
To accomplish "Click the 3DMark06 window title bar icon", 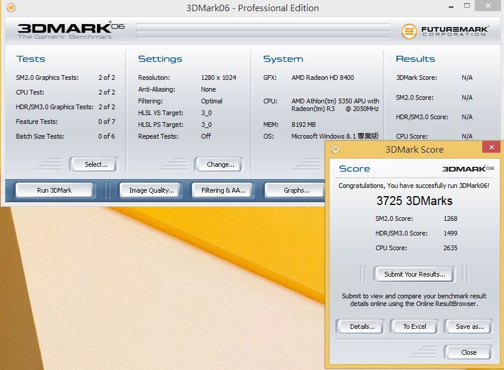I will pyautogui.click(x=11, y=8).
